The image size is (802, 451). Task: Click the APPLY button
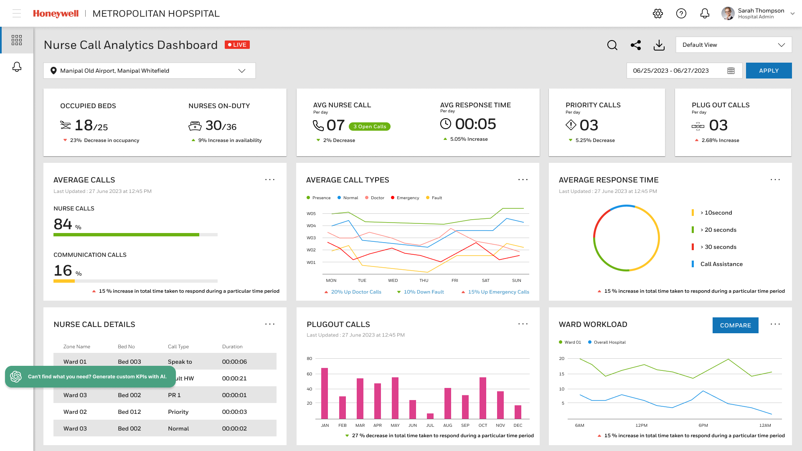point(769,71)
